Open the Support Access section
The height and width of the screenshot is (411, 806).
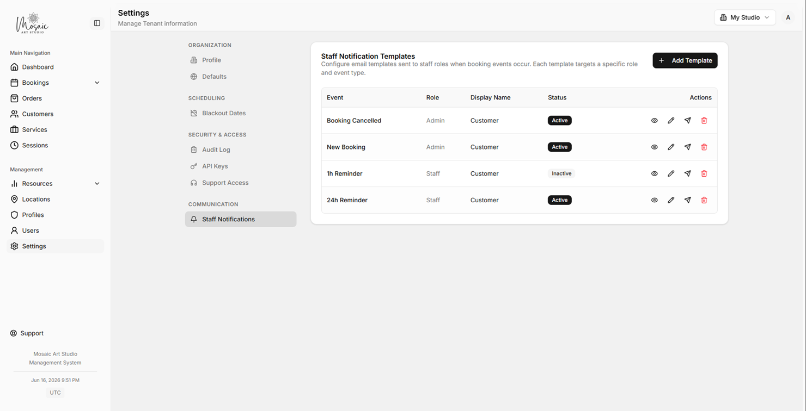tap(241, 183)
